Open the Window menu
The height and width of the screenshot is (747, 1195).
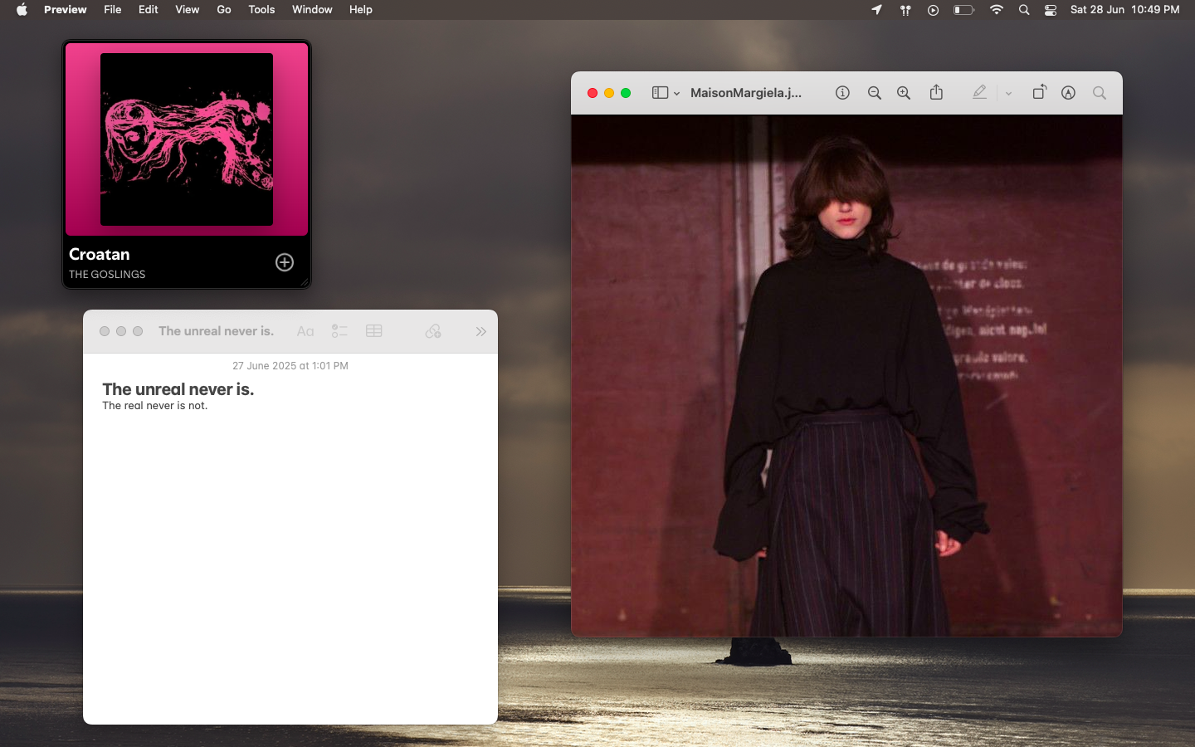pyautogui.click(x=312, y=10)
